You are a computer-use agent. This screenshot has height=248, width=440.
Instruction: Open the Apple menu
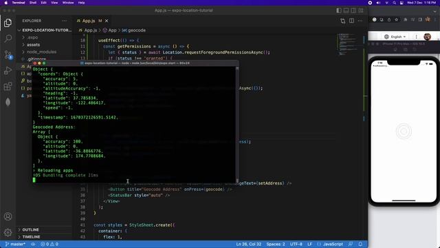click(x=5, y=3)
